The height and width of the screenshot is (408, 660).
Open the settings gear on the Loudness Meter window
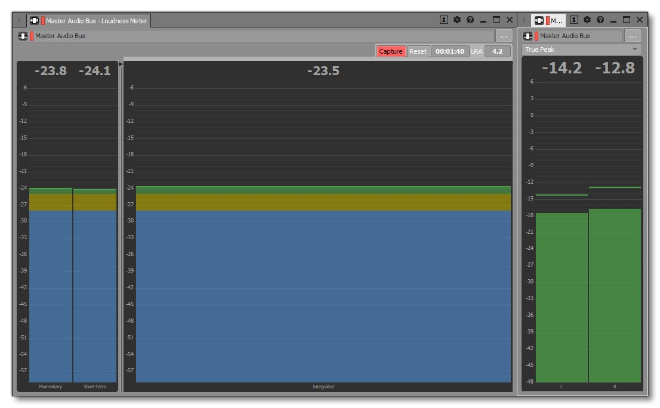(x=457, y=19)
